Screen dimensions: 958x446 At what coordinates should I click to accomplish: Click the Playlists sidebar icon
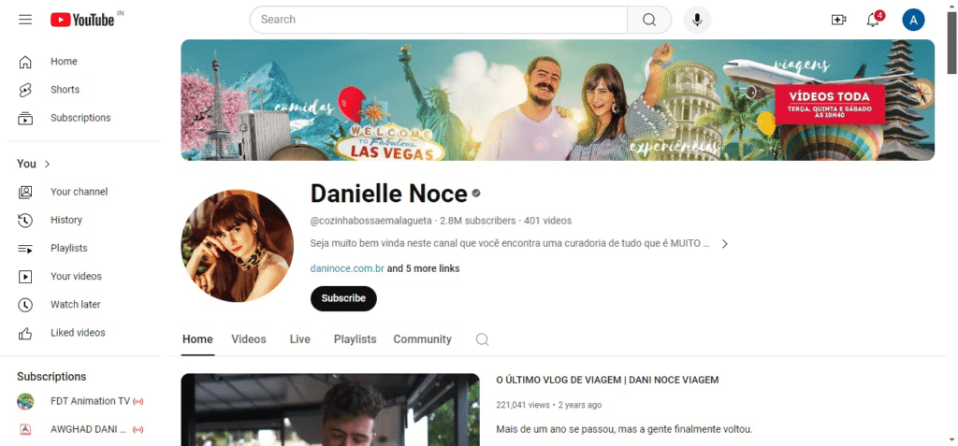coord(25,248)
